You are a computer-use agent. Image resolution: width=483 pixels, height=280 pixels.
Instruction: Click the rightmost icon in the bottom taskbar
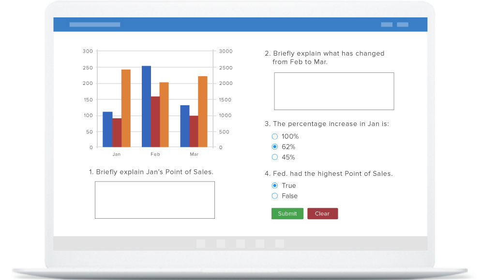[x=279, y=244]
